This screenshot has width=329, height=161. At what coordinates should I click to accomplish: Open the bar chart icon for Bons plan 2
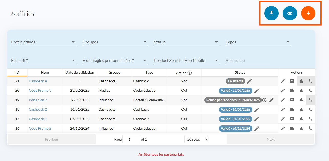301,100
